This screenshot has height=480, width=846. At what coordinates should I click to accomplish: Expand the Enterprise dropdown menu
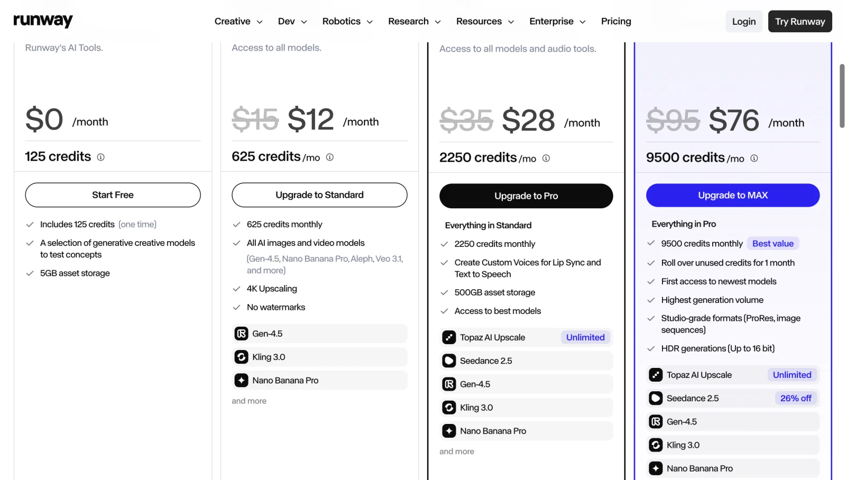click(x=557, y=21)
